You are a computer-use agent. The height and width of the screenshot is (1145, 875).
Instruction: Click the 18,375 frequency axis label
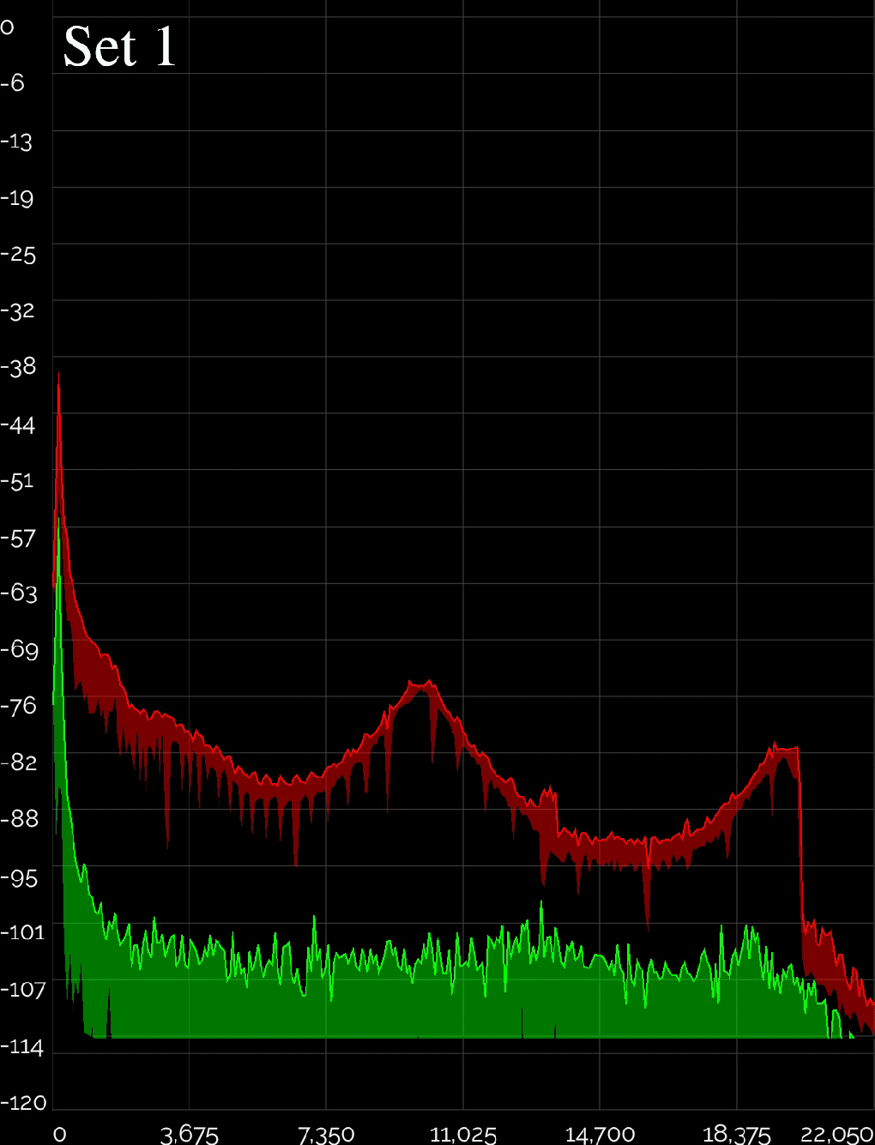pos(736,1135)
